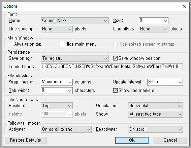
Task: Close the Options dialog
Action: pyautogui.click(x=184, y=6)
